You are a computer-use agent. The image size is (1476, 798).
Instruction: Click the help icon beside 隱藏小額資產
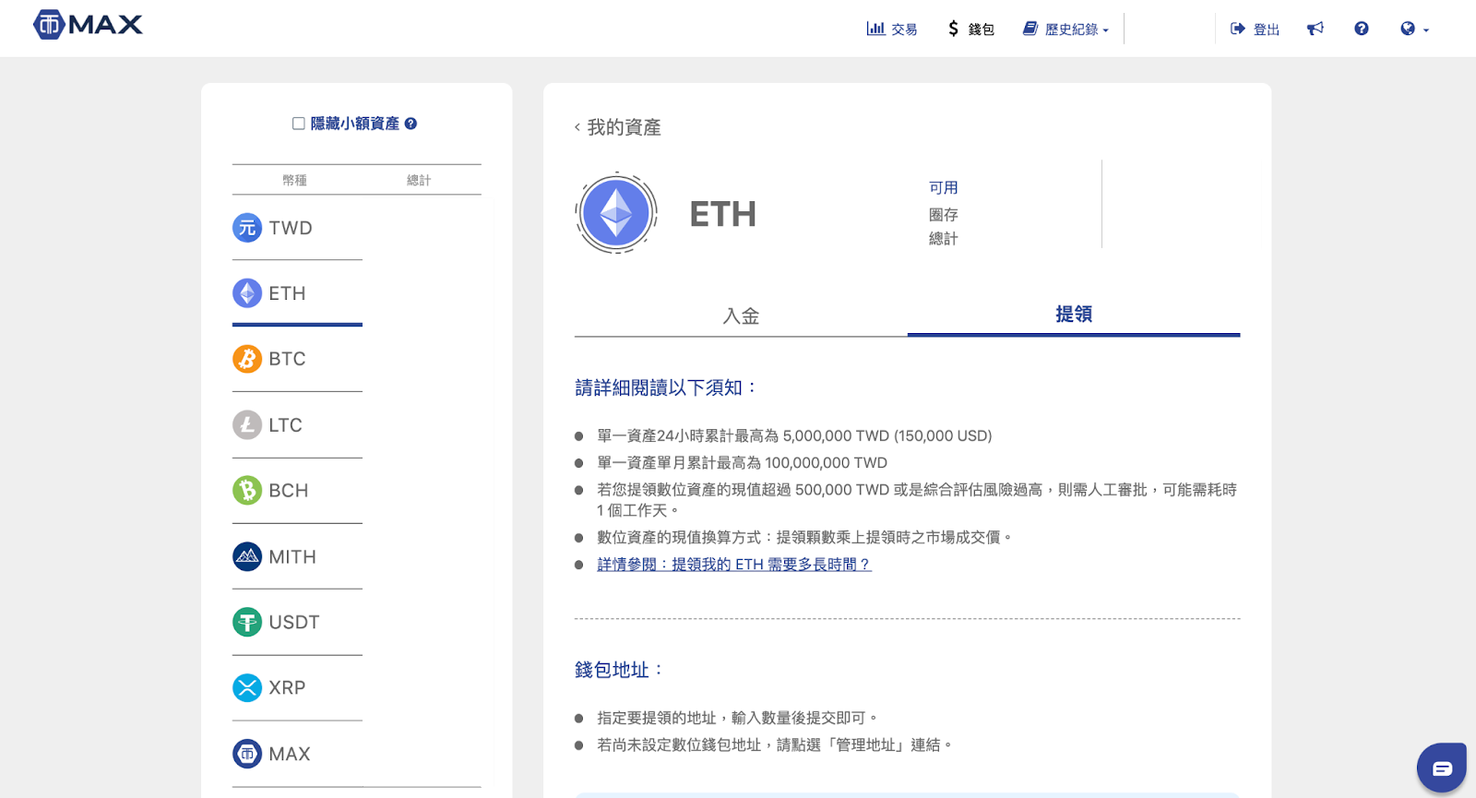(411, 124)
